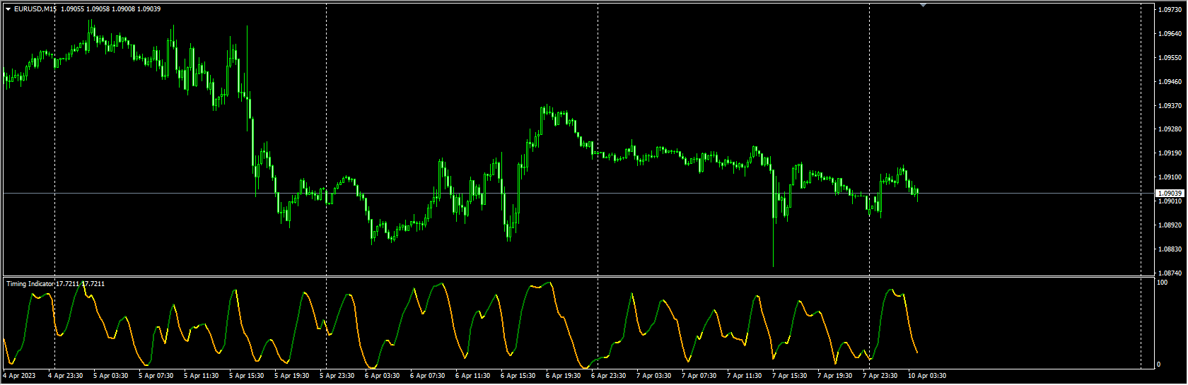
Task: Click the 6 Apr 19:30 time label
Action: coord(564,376)
